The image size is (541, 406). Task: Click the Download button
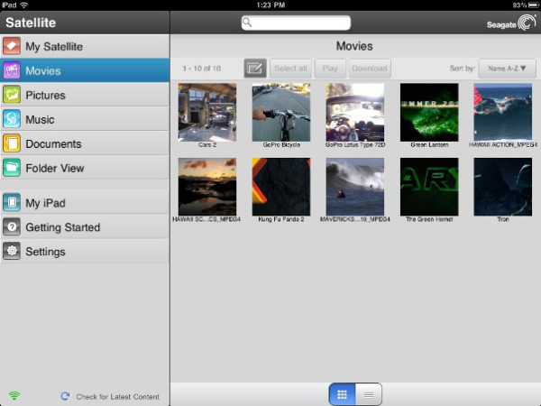[370, 69]
